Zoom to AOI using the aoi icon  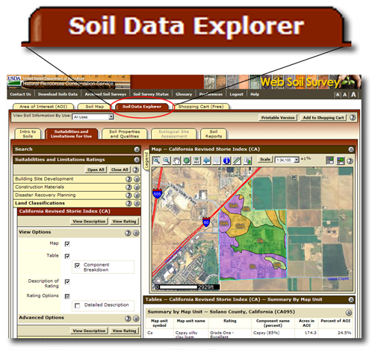196,160
